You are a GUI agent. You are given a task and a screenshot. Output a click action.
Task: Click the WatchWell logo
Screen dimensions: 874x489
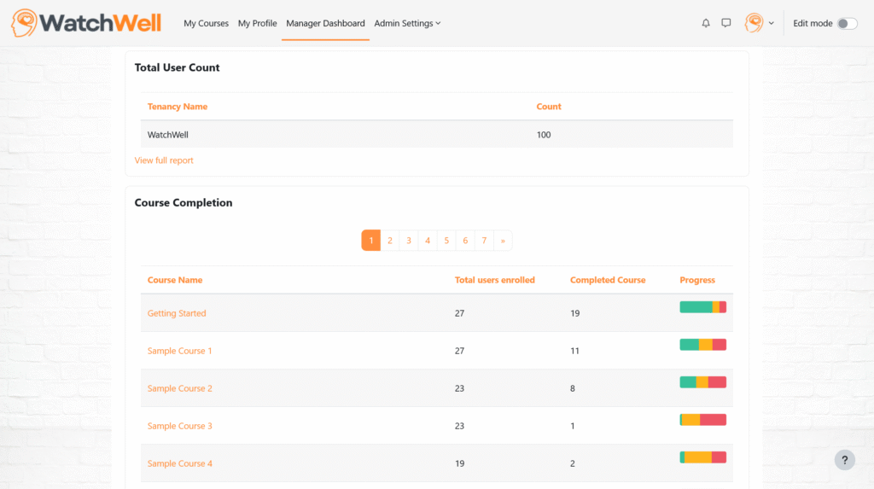pyautogui.click(x=86, y=23)
